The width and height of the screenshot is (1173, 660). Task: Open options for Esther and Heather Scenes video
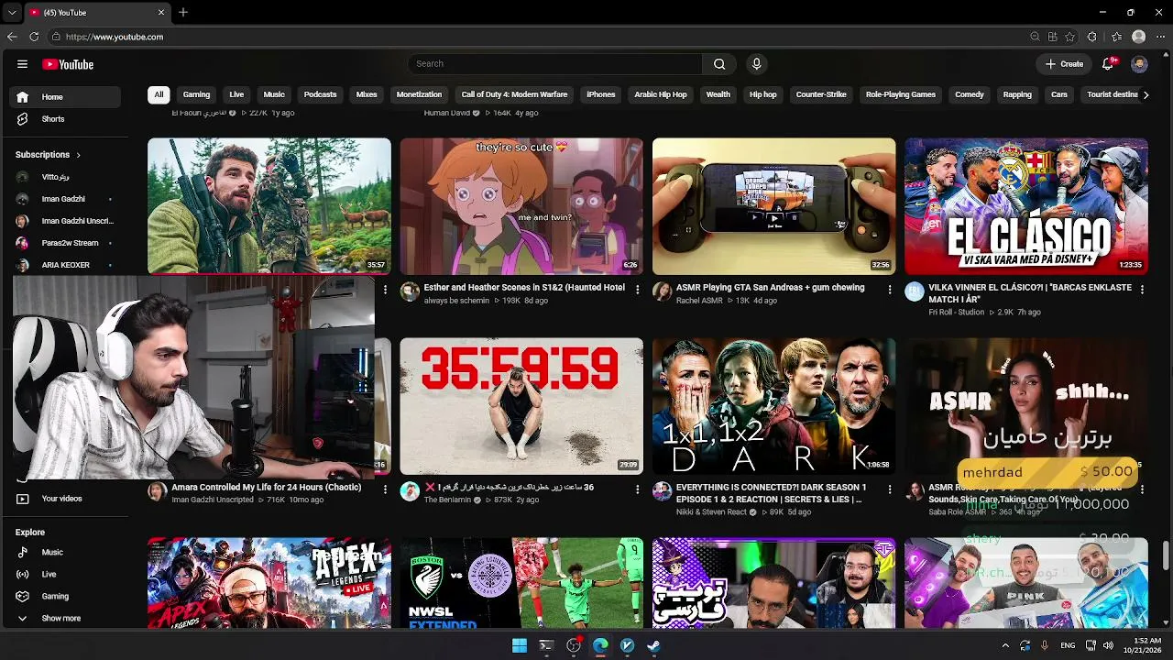[x=638, y=290]
